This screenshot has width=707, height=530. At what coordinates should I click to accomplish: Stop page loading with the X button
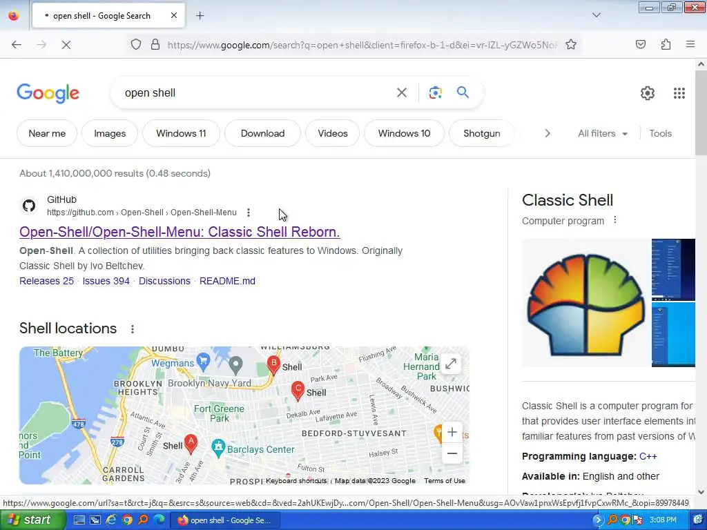click(x=66, y=45)
